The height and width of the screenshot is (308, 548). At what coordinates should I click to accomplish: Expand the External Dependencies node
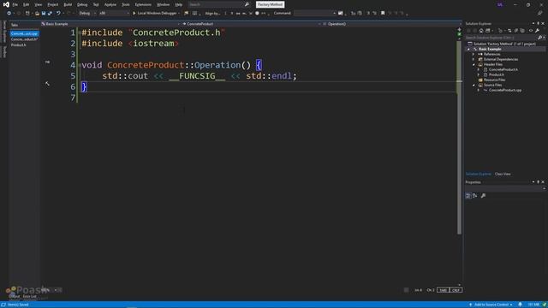coord(474,59)
